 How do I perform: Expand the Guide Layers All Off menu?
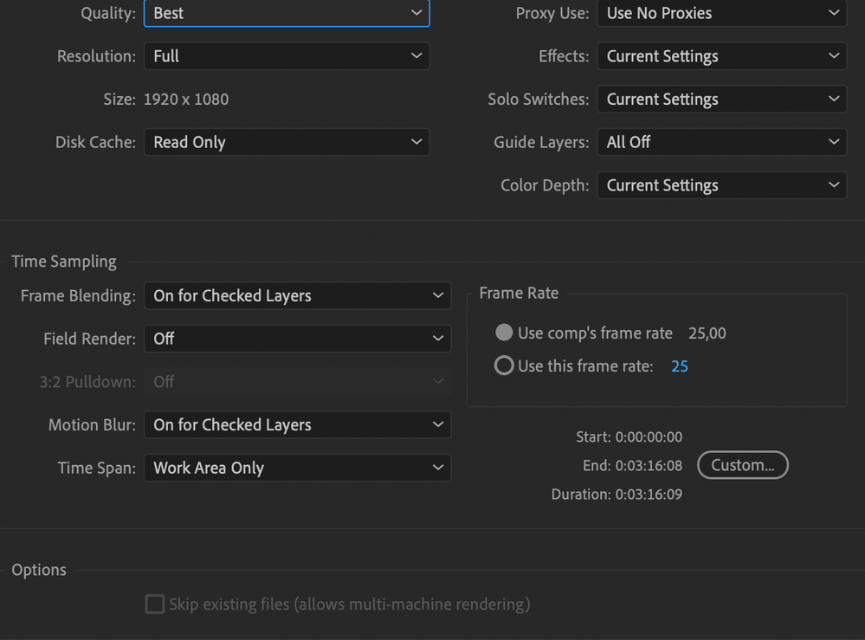pyautogui.click(x=721, y=142)
